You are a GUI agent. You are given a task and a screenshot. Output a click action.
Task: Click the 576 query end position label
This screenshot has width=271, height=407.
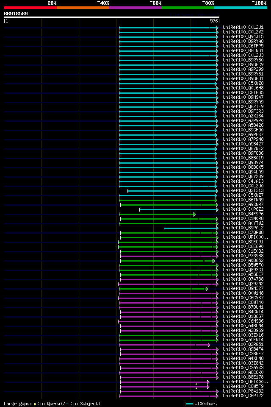click(x=214, y=21)
